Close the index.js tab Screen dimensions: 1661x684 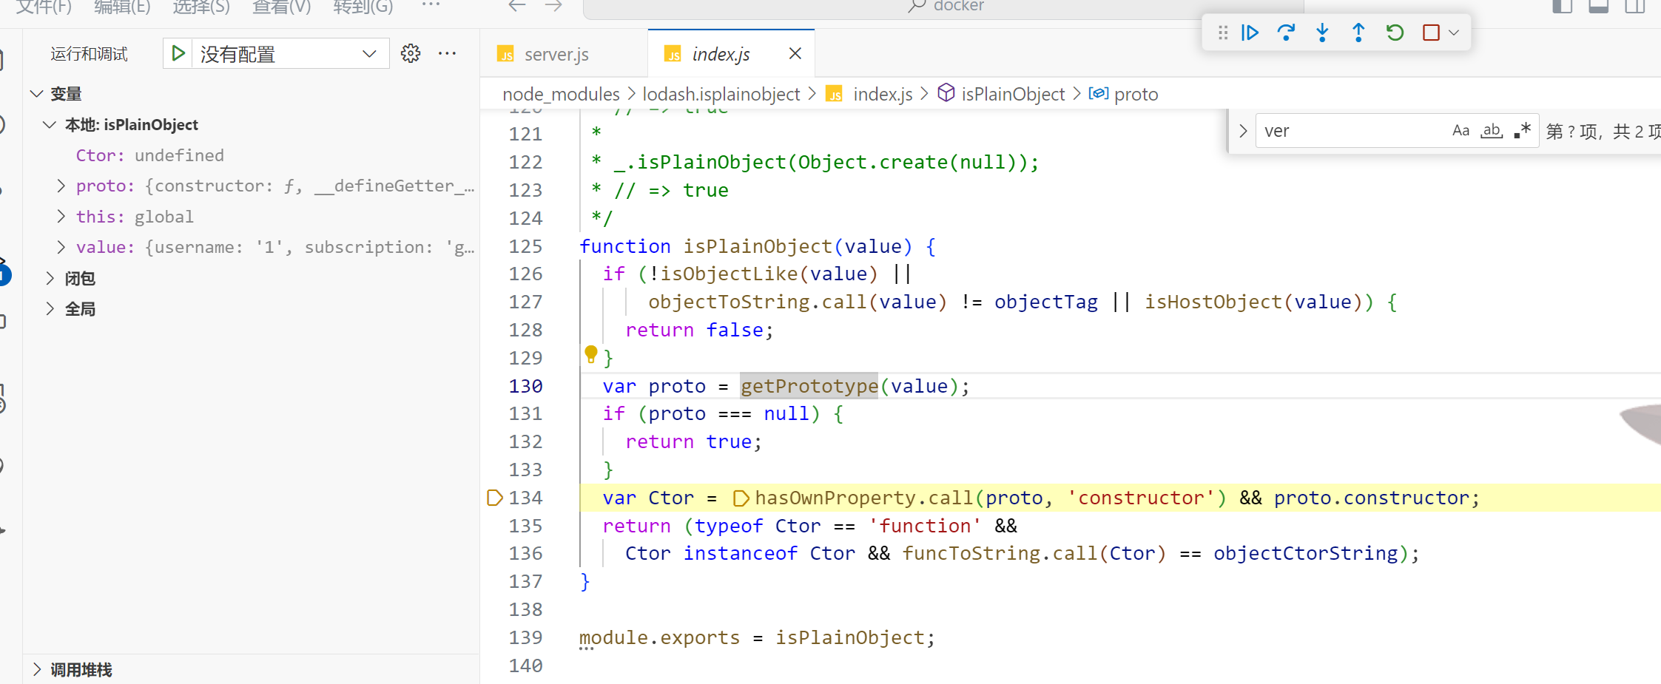point(795,53)
